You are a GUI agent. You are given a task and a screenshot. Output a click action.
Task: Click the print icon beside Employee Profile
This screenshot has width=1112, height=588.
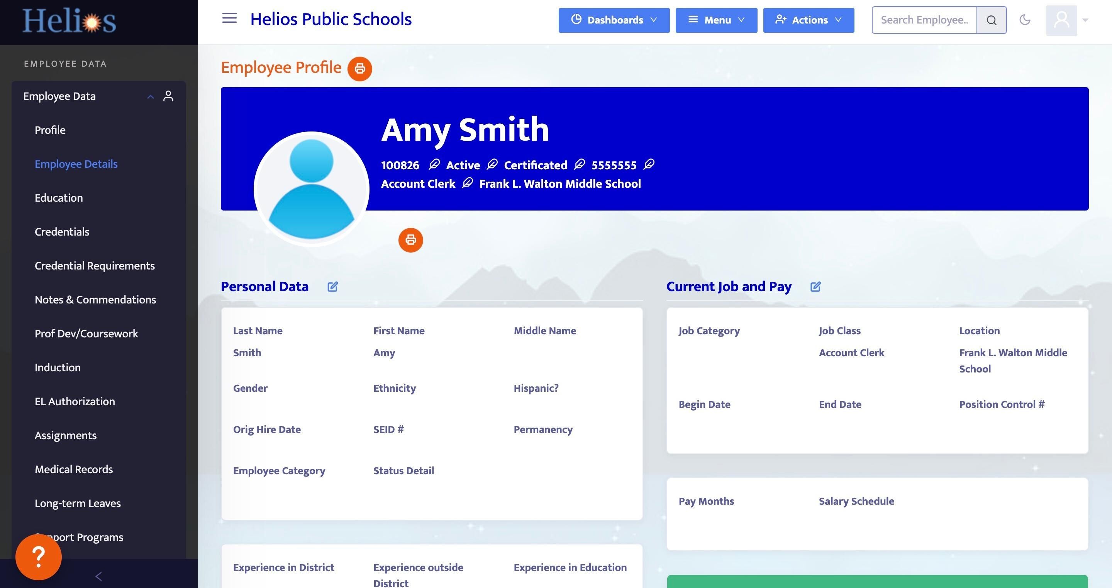[359, 69]
